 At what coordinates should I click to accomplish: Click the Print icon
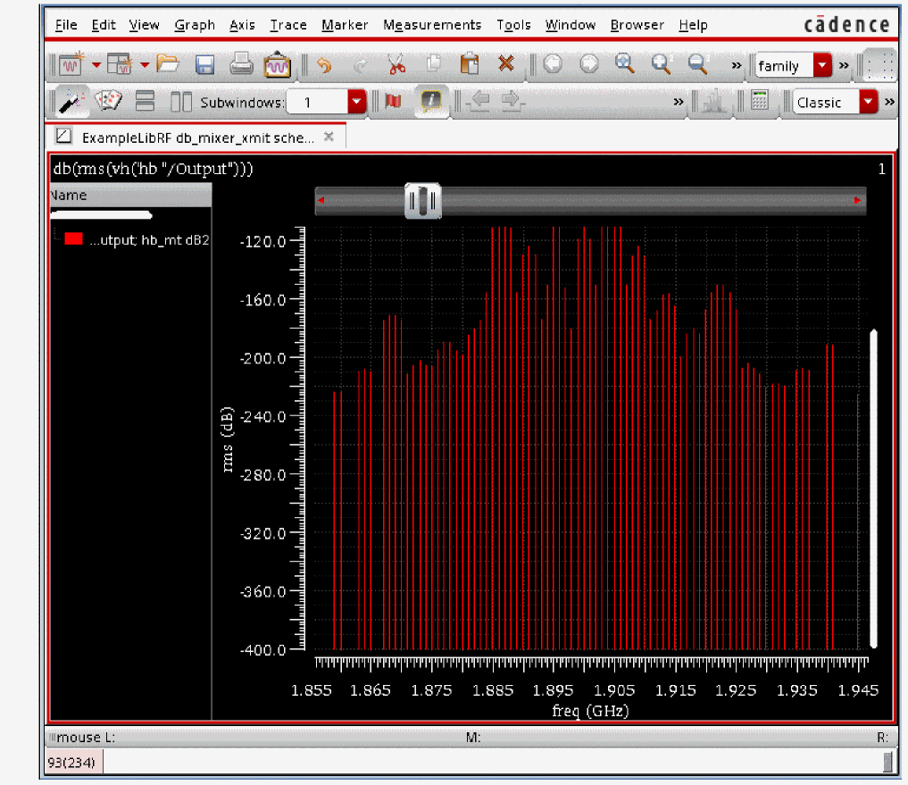240,64
